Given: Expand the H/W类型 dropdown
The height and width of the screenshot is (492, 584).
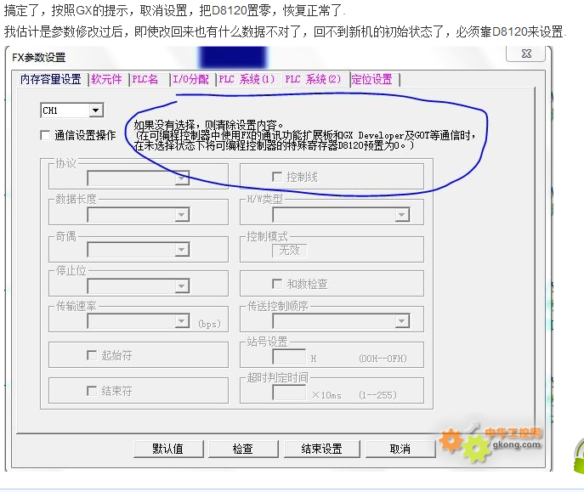Looking at the screenshot, I should [x=401, y=215].
